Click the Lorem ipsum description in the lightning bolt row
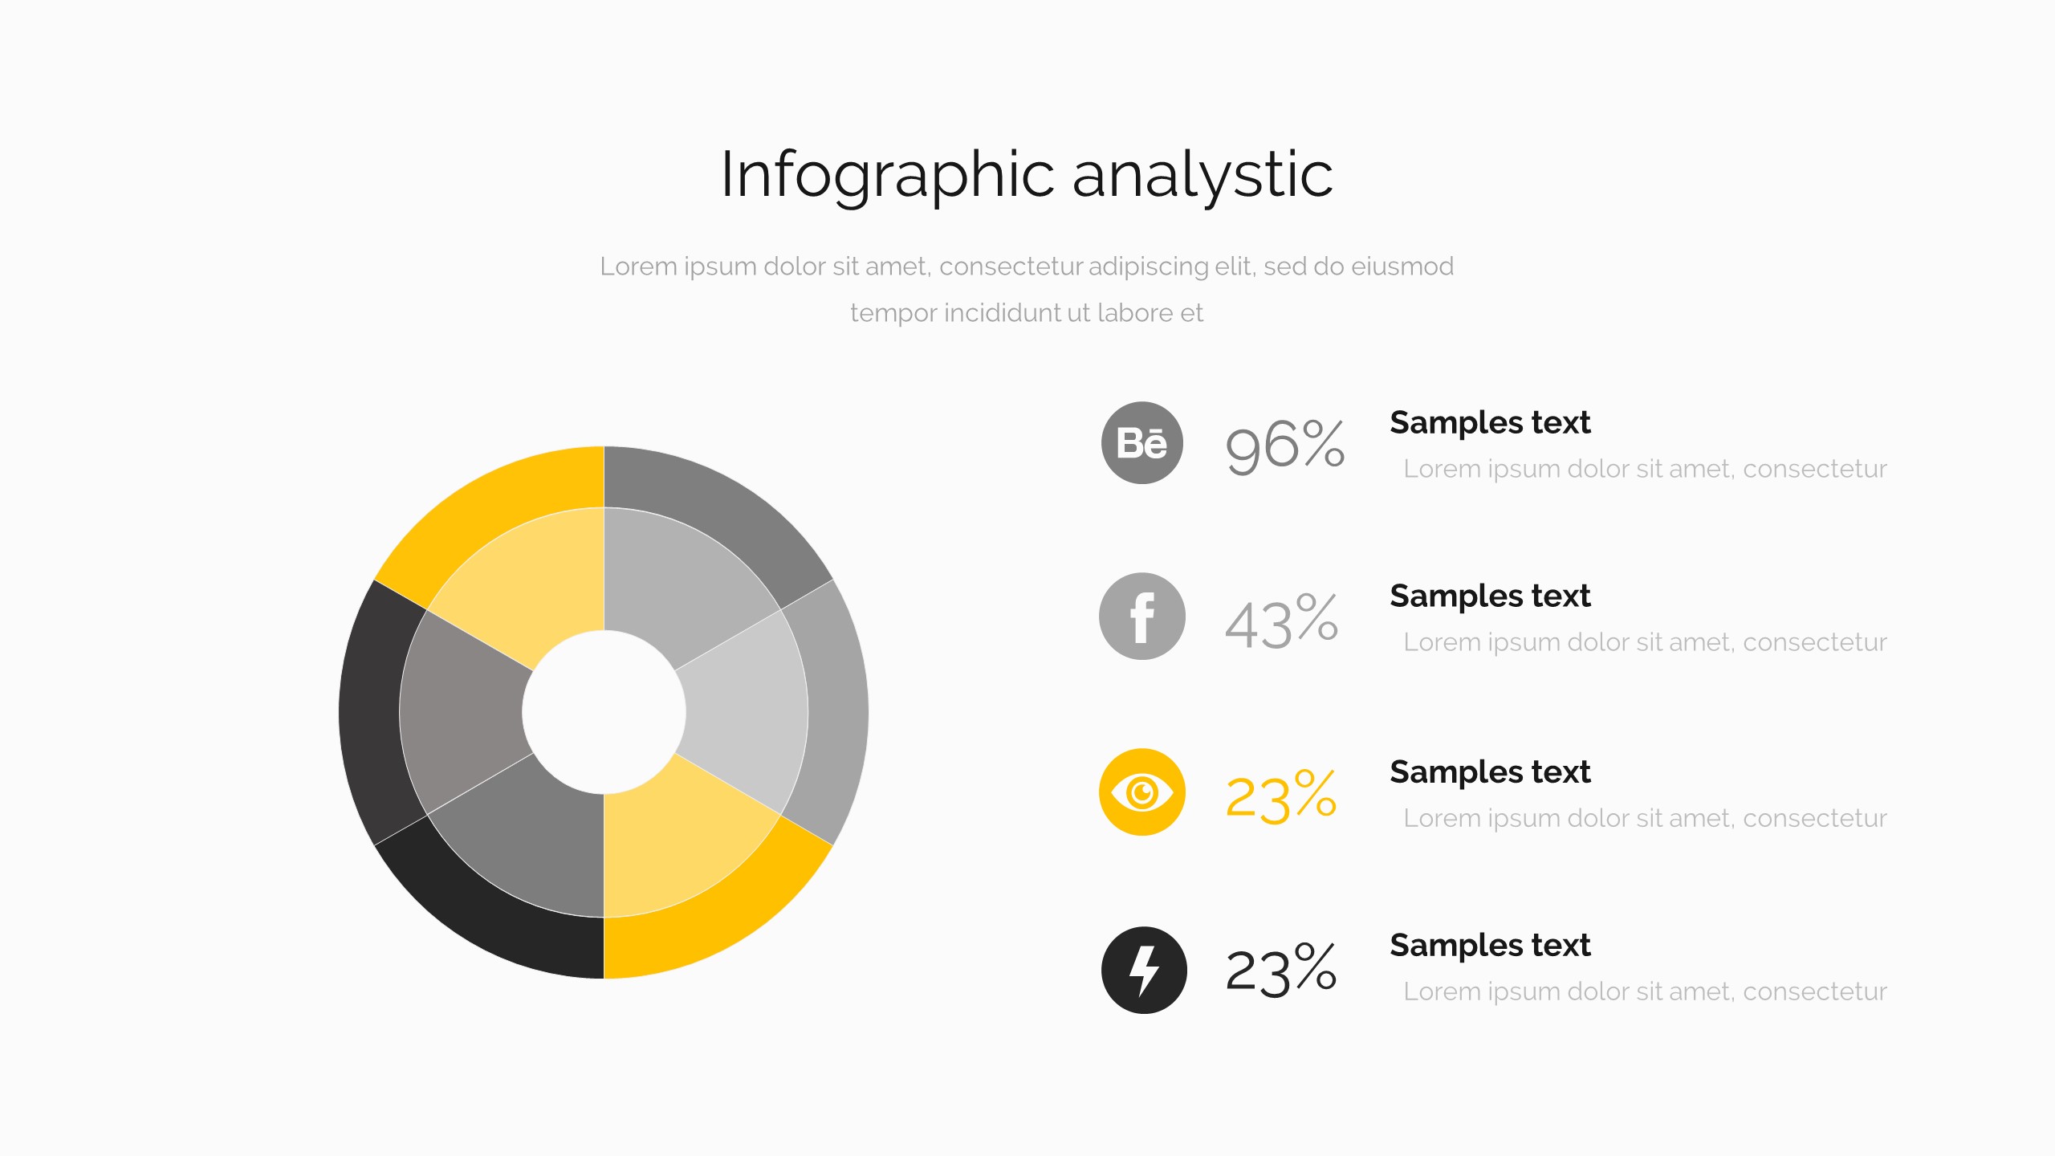 pyautogui.click(x=1645, y=991)
